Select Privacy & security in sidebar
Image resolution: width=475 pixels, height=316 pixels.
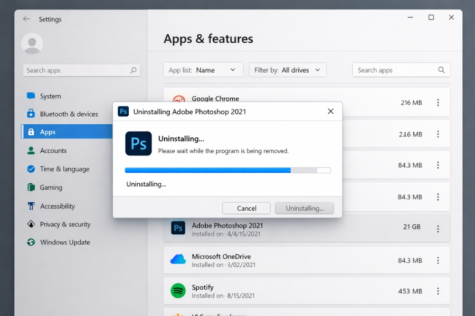65,224
